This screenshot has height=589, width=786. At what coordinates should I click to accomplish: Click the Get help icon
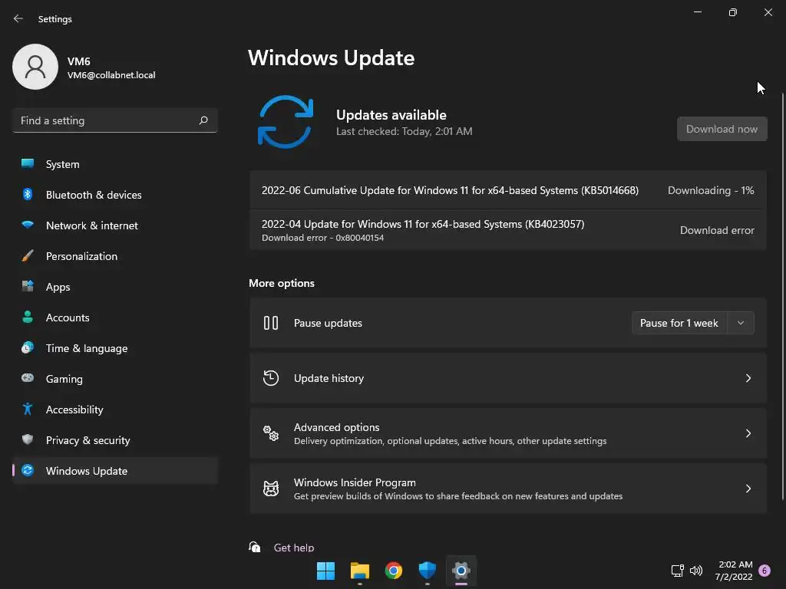coord(255,547)
